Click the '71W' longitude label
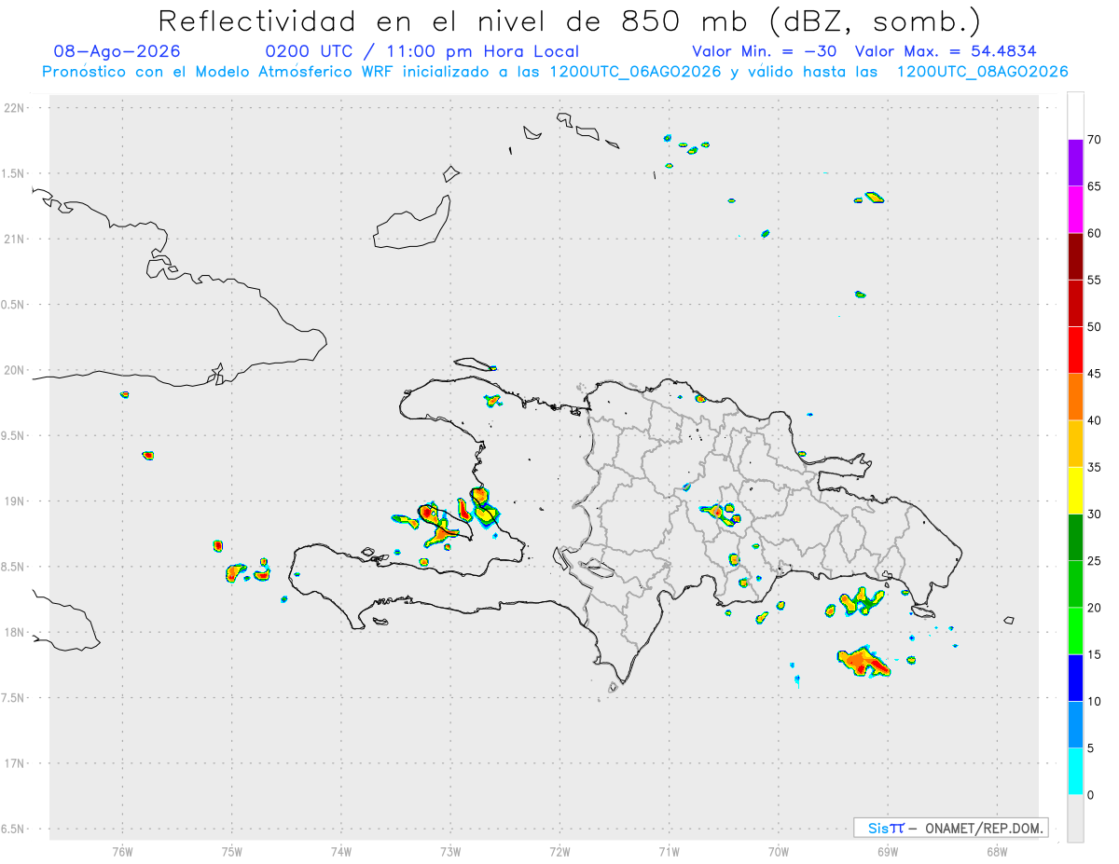The width and height of the screenshot is (1119, 864). [x=669, y=851]
